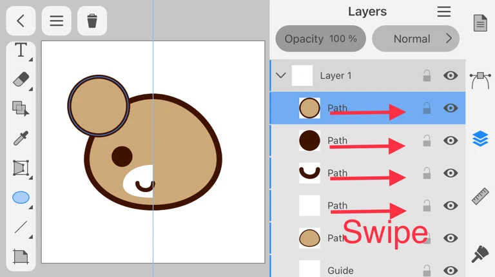Viewport: 495px width, 277px height.
Task: Delete selection with the trash icon
Action: coord(92,21)
